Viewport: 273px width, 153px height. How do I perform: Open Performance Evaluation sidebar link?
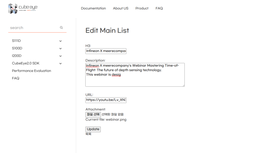[31, 70]
